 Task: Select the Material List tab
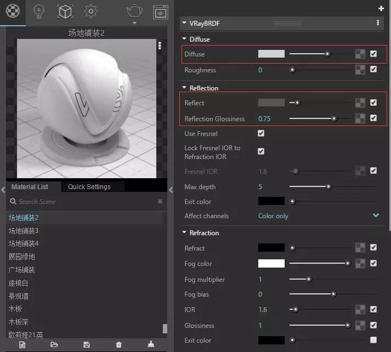(30, 187)
